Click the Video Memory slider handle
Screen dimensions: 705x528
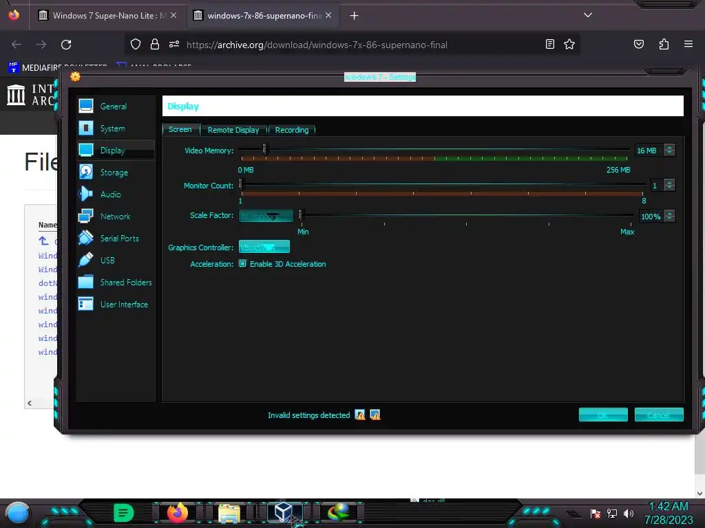coord(265,148)
